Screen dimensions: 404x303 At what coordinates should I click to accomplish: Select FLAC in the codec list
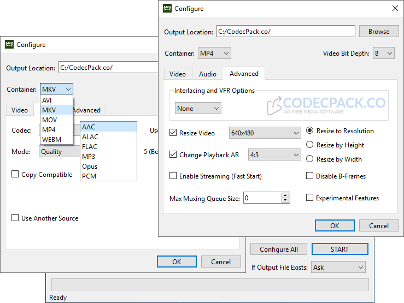point(108,146)
